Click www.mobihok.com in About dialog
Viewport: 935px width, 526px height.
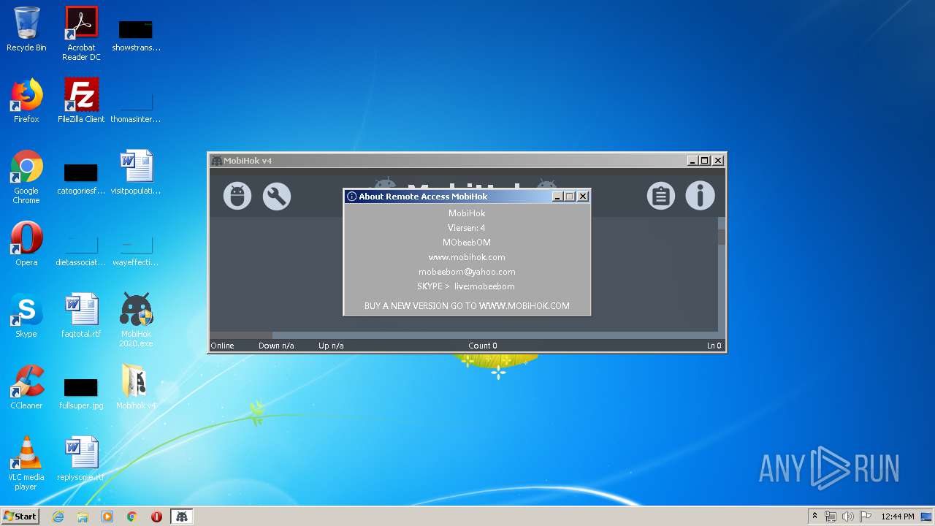[x=467, y=257]
